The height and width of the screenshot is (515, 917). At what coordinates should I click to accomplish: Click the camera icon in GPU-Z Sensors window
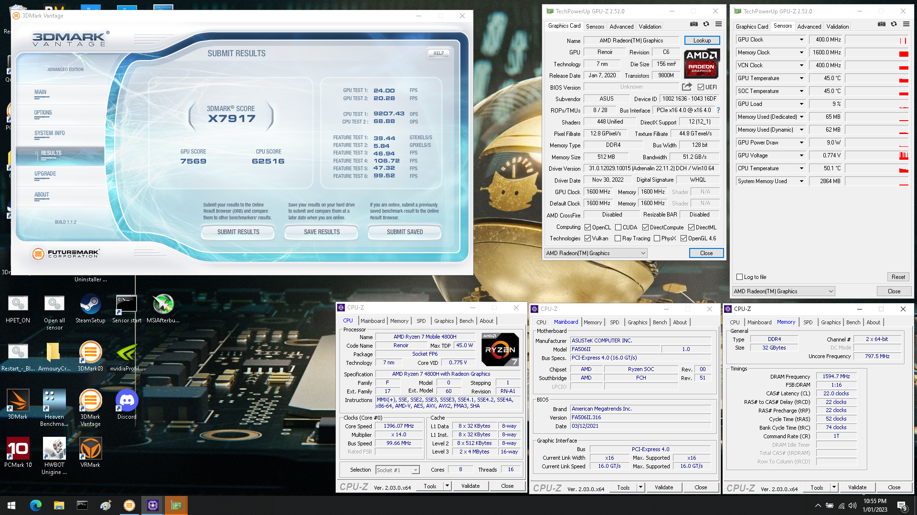[882, 24]
